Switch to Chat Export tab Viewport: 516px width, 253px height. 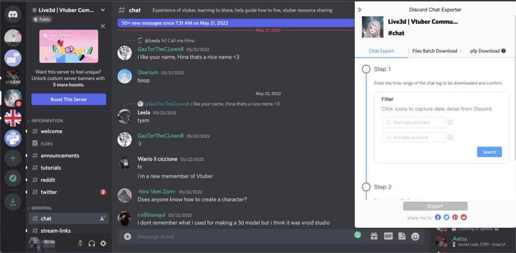pyautogui.click(x=381, y=51)
